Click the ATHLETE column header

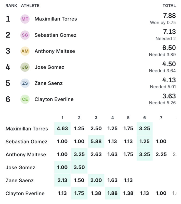30,6
